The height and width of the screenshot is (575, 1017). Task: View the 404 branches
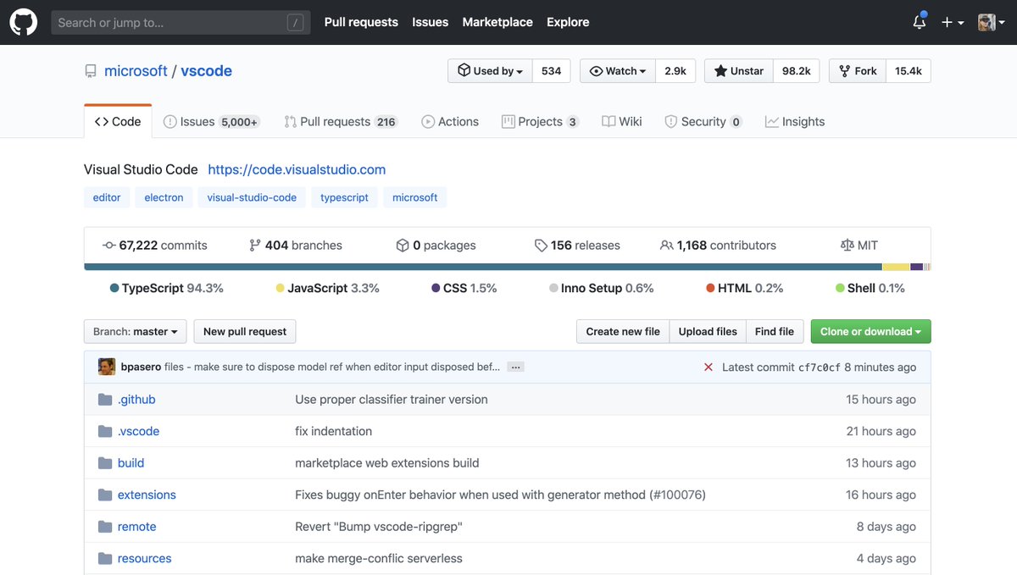coord(295,246)
